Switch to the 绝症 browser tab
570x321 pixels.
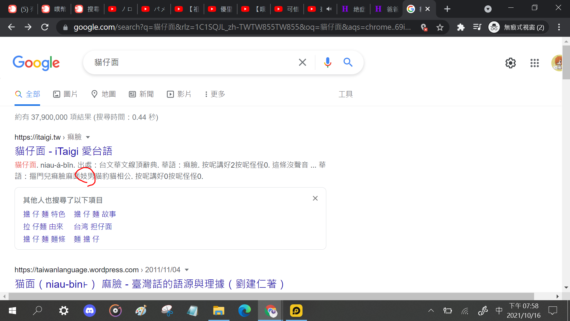354,9
